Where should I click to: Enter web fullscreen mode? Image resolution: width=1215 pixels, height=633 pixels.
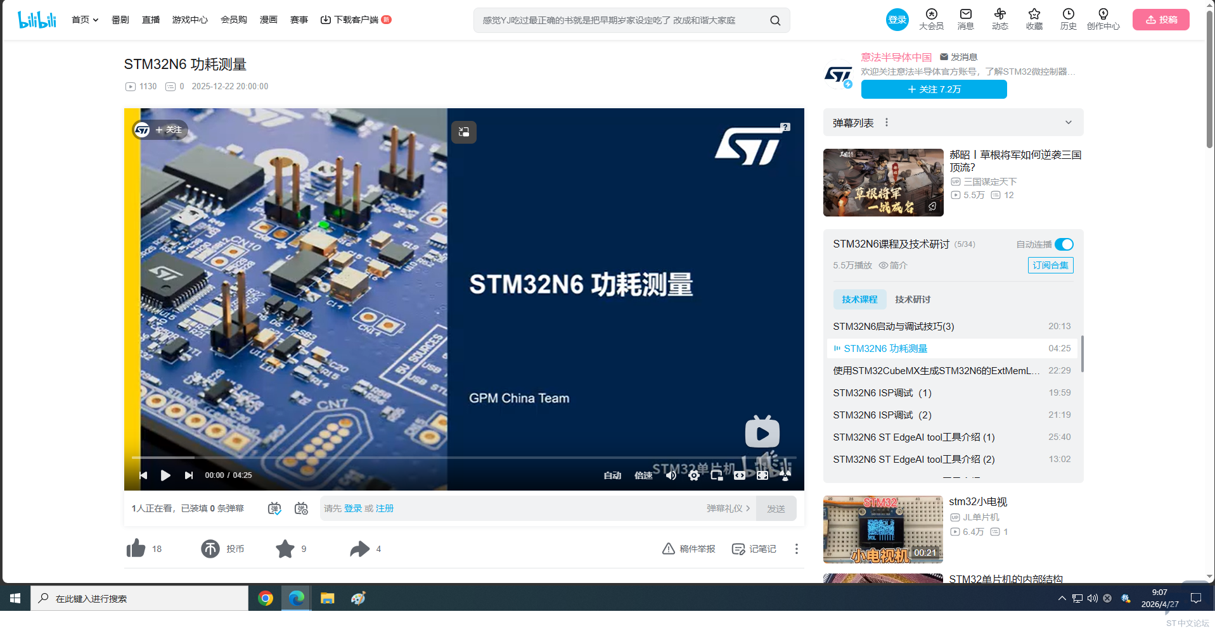pos(762,475)
